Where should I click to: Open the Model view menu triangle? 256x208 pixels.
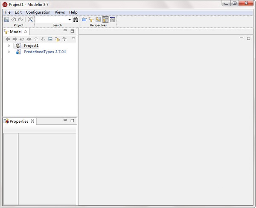[x=73, y=38]
